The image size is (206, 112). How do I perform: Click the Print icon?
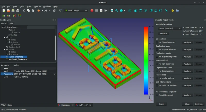point(18,11)
